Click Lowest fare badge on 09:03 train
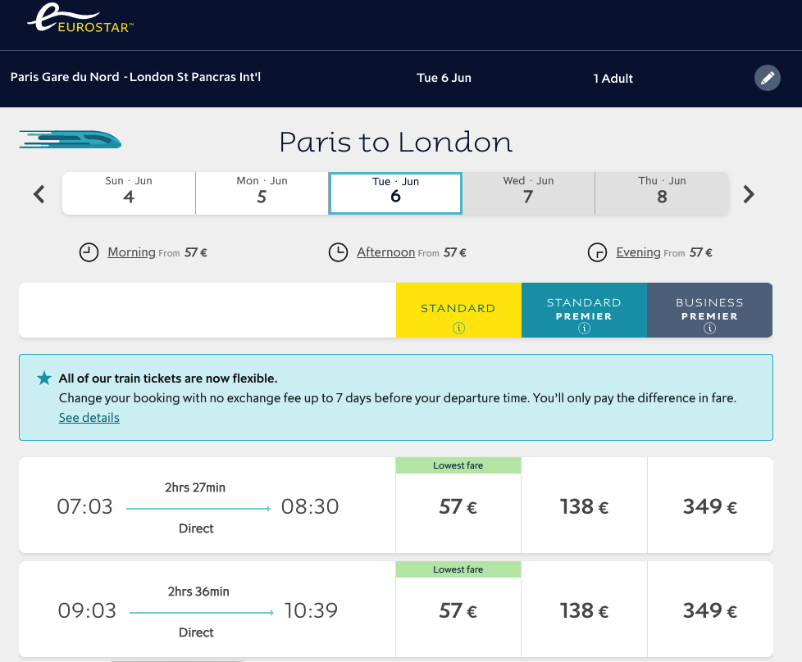 coord(458,569)
